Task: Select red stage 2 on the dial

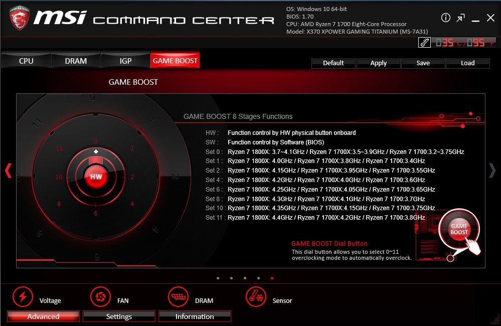Action: (x=132, y=177)
